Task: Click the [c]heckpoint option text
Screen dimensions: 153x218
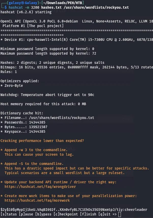Action: click(66, 214)
